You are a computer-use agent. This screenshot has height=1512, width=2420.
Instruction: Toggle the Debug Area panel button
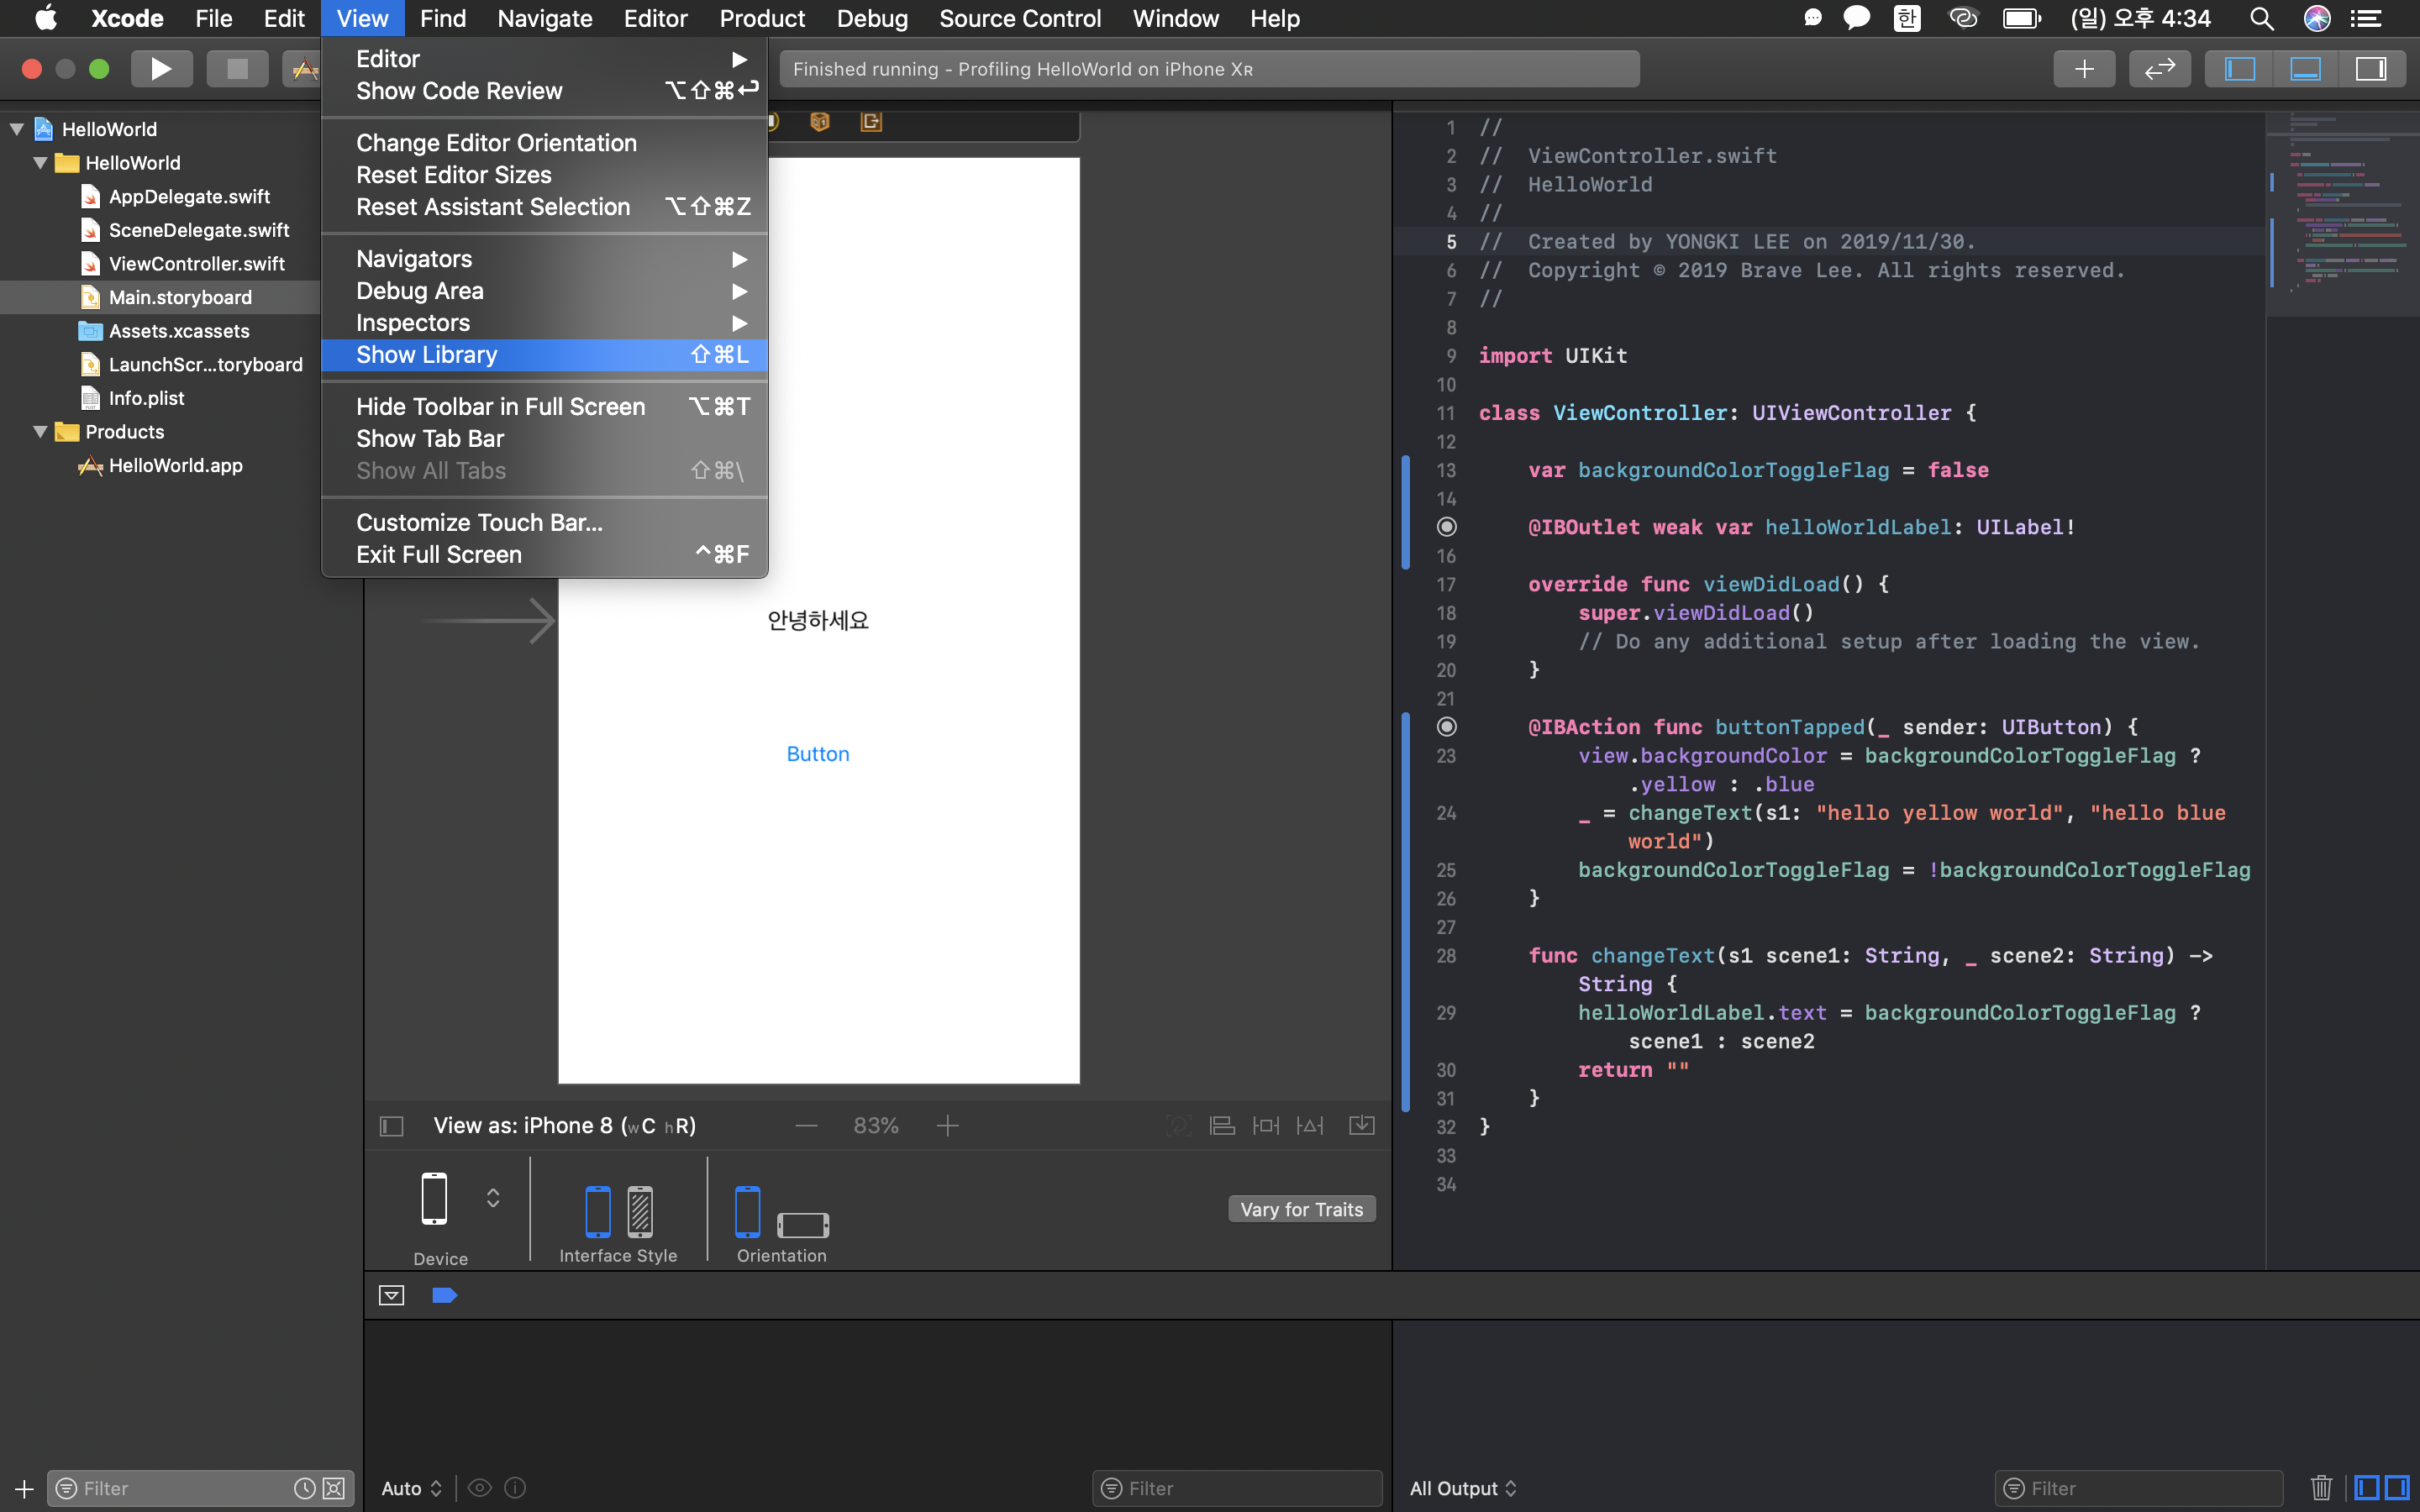(2305, 69)
